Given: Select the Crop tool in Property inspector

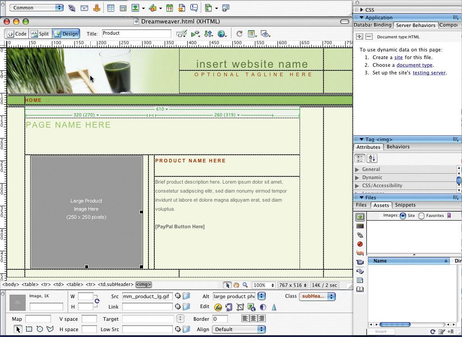Looking at the screenshot, I should (x=240, y=307).
